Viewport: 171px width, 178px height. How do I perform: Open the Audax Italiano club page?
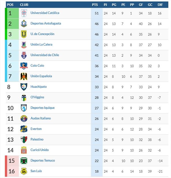[x=41, y=118]
